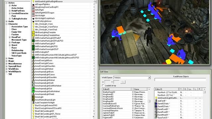Click the green icon beside ArmorImperialLightSet
This screenshot has width=212, height=119.
tap(33, 89)
